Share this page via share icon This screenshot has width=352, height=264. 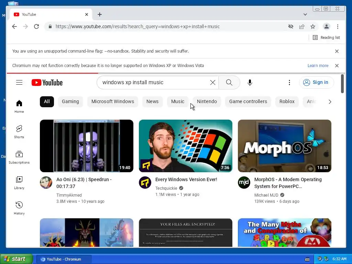[x=302, y=26]
